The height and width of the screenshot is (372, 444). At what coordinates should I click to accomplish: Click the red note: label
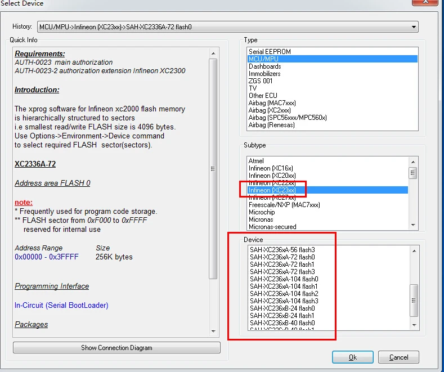pyautogui.click(x=24, y=203)
